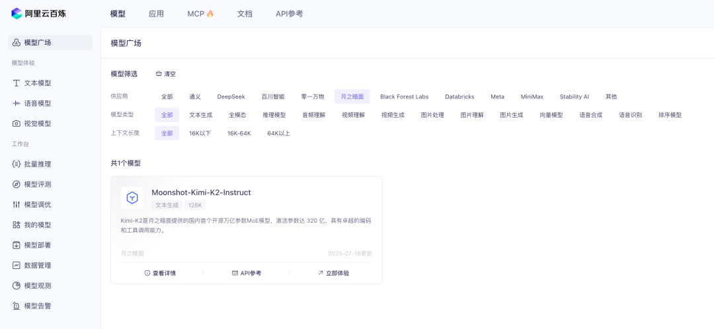Screen dimensions: 714x329
Task: Filter suppliers by Stability AI
Action: [x=575, y=96]
